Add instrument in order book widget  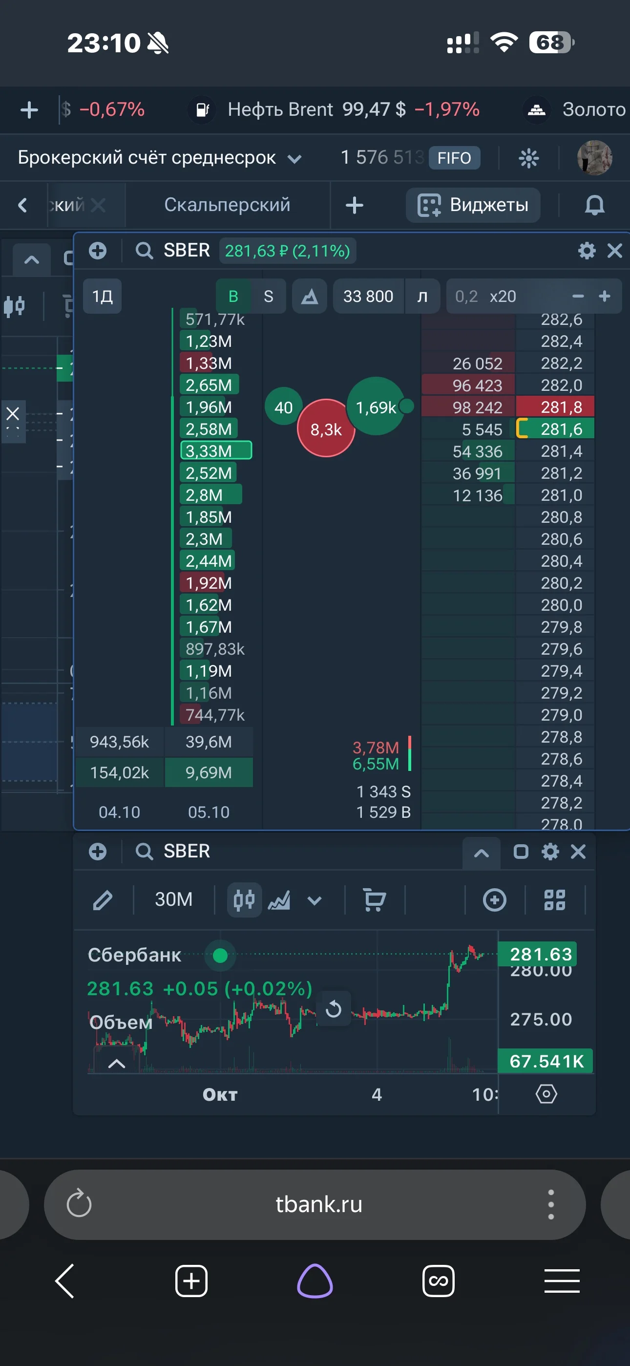tap(98, 250)
